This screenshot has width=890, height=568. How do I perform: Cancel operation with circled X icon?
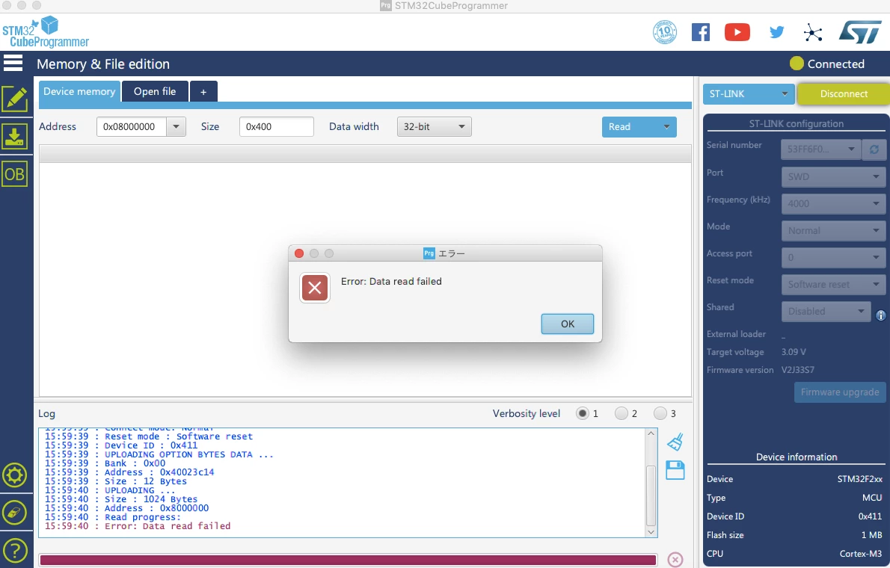coord(675,560)
